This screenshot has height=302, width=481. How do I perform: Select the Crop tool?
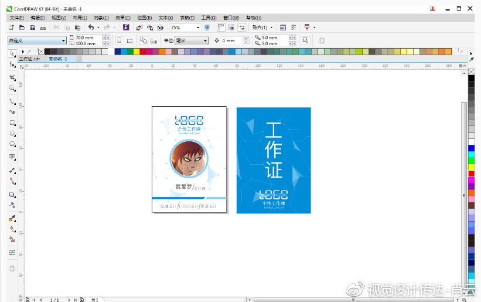pos(12,77)
